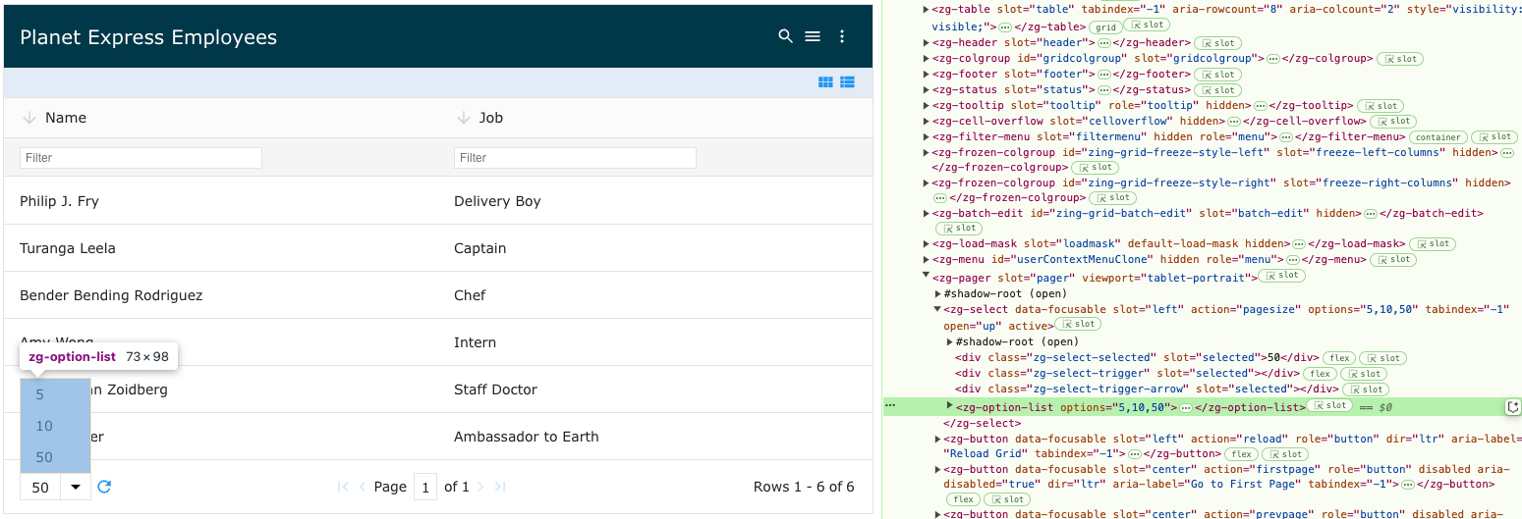Open the vertical three-dot options menu
This screenshot has width=1522, height=519.
coord(842,36)
